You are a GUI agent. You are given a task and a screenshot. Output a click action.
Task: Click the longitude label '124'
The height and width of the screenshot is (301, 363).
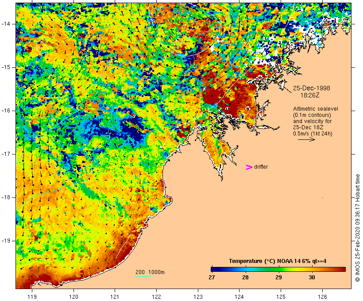[239, 297]
